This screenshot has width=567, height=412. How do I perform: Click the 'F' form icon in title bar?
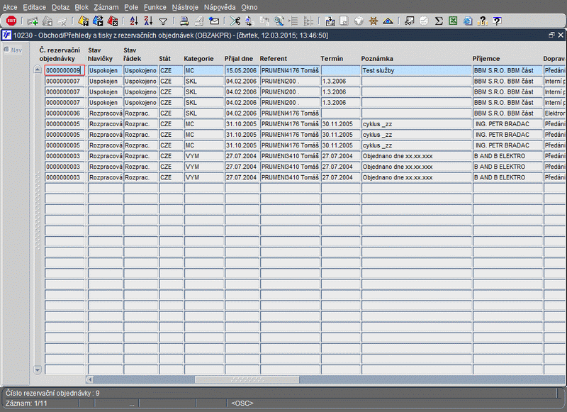pos(6,35)
